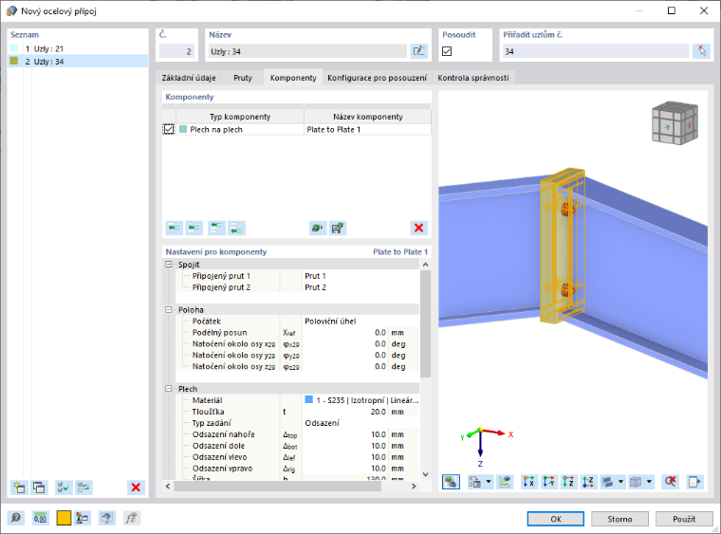Delete the selected component with the red X
The image size is (721, 534).
coord(419,228)
